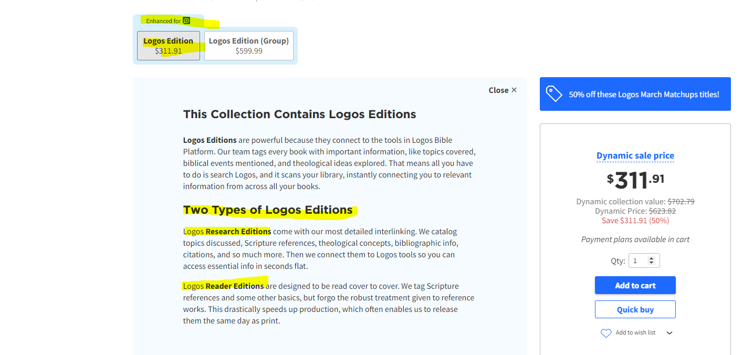Open the 50% off Logos March Matchups banner
This screenshot has width=753, height=355.
635,94
